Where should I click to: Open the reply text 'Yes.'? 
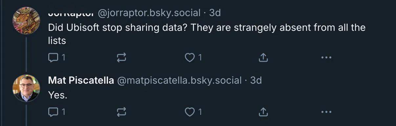point(58,95)
